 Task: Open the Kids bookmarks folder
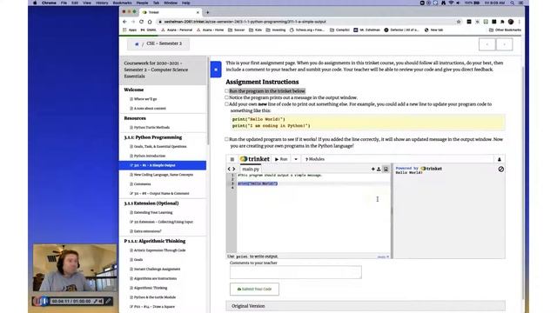(256, 30)
